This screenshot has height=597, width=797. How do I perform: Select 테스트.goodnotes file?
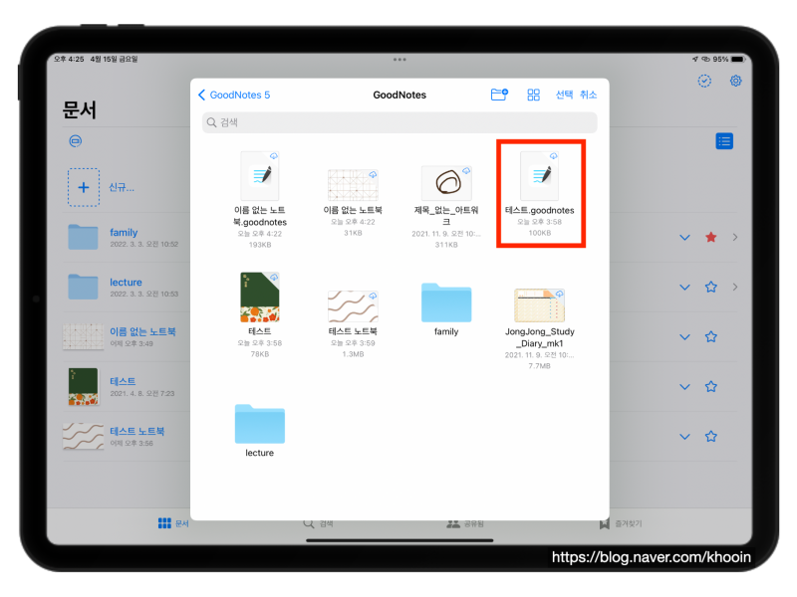click(x=540, y=193)
